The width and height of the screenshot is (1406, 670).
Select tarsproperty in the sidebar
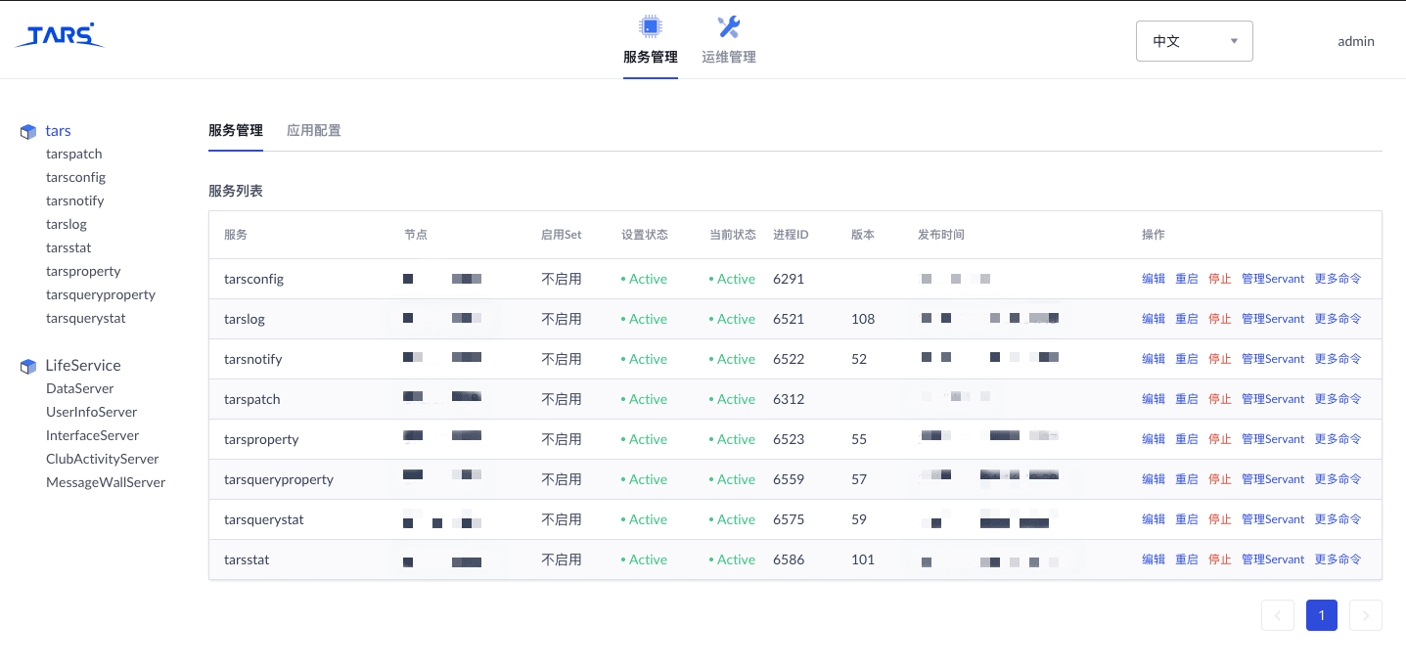[83, 271]
